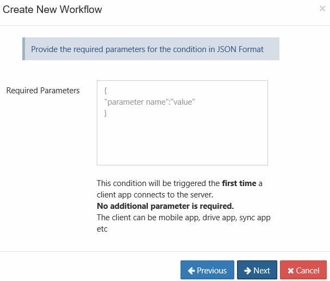Image resolution: width=330 pixels, height=281 pixels.
Task: Click the opening brace placeholder in text area
Action: [x=105, y=91]
